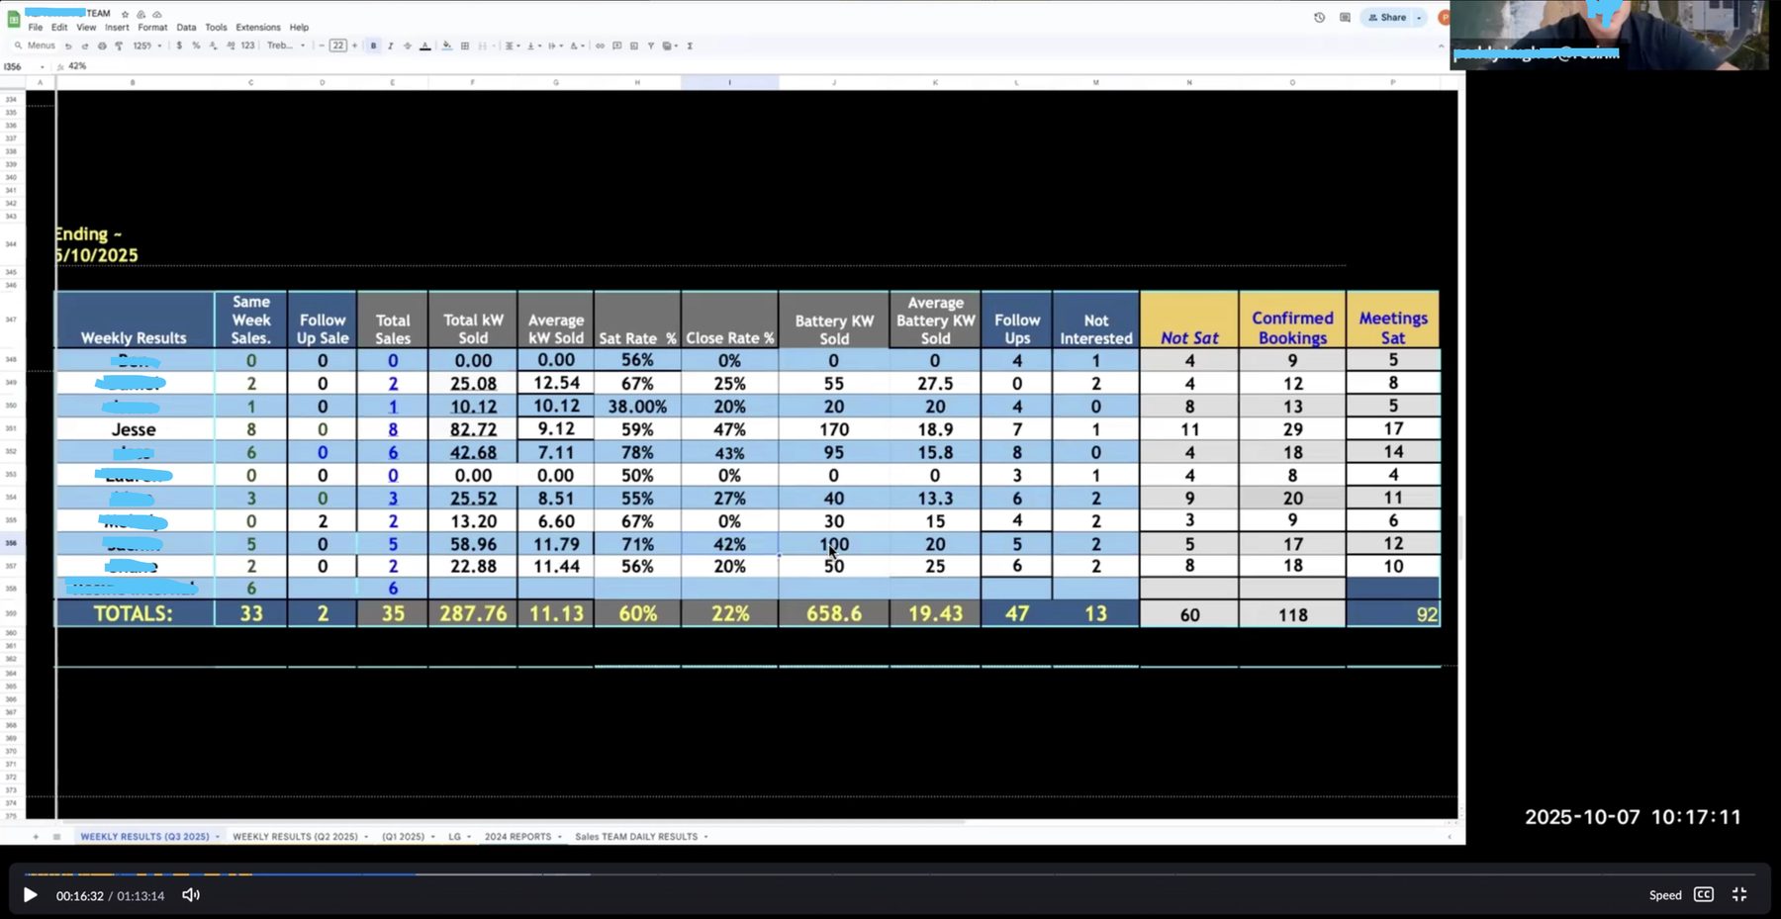Open the filter views dropdown

tap(670, 46)
